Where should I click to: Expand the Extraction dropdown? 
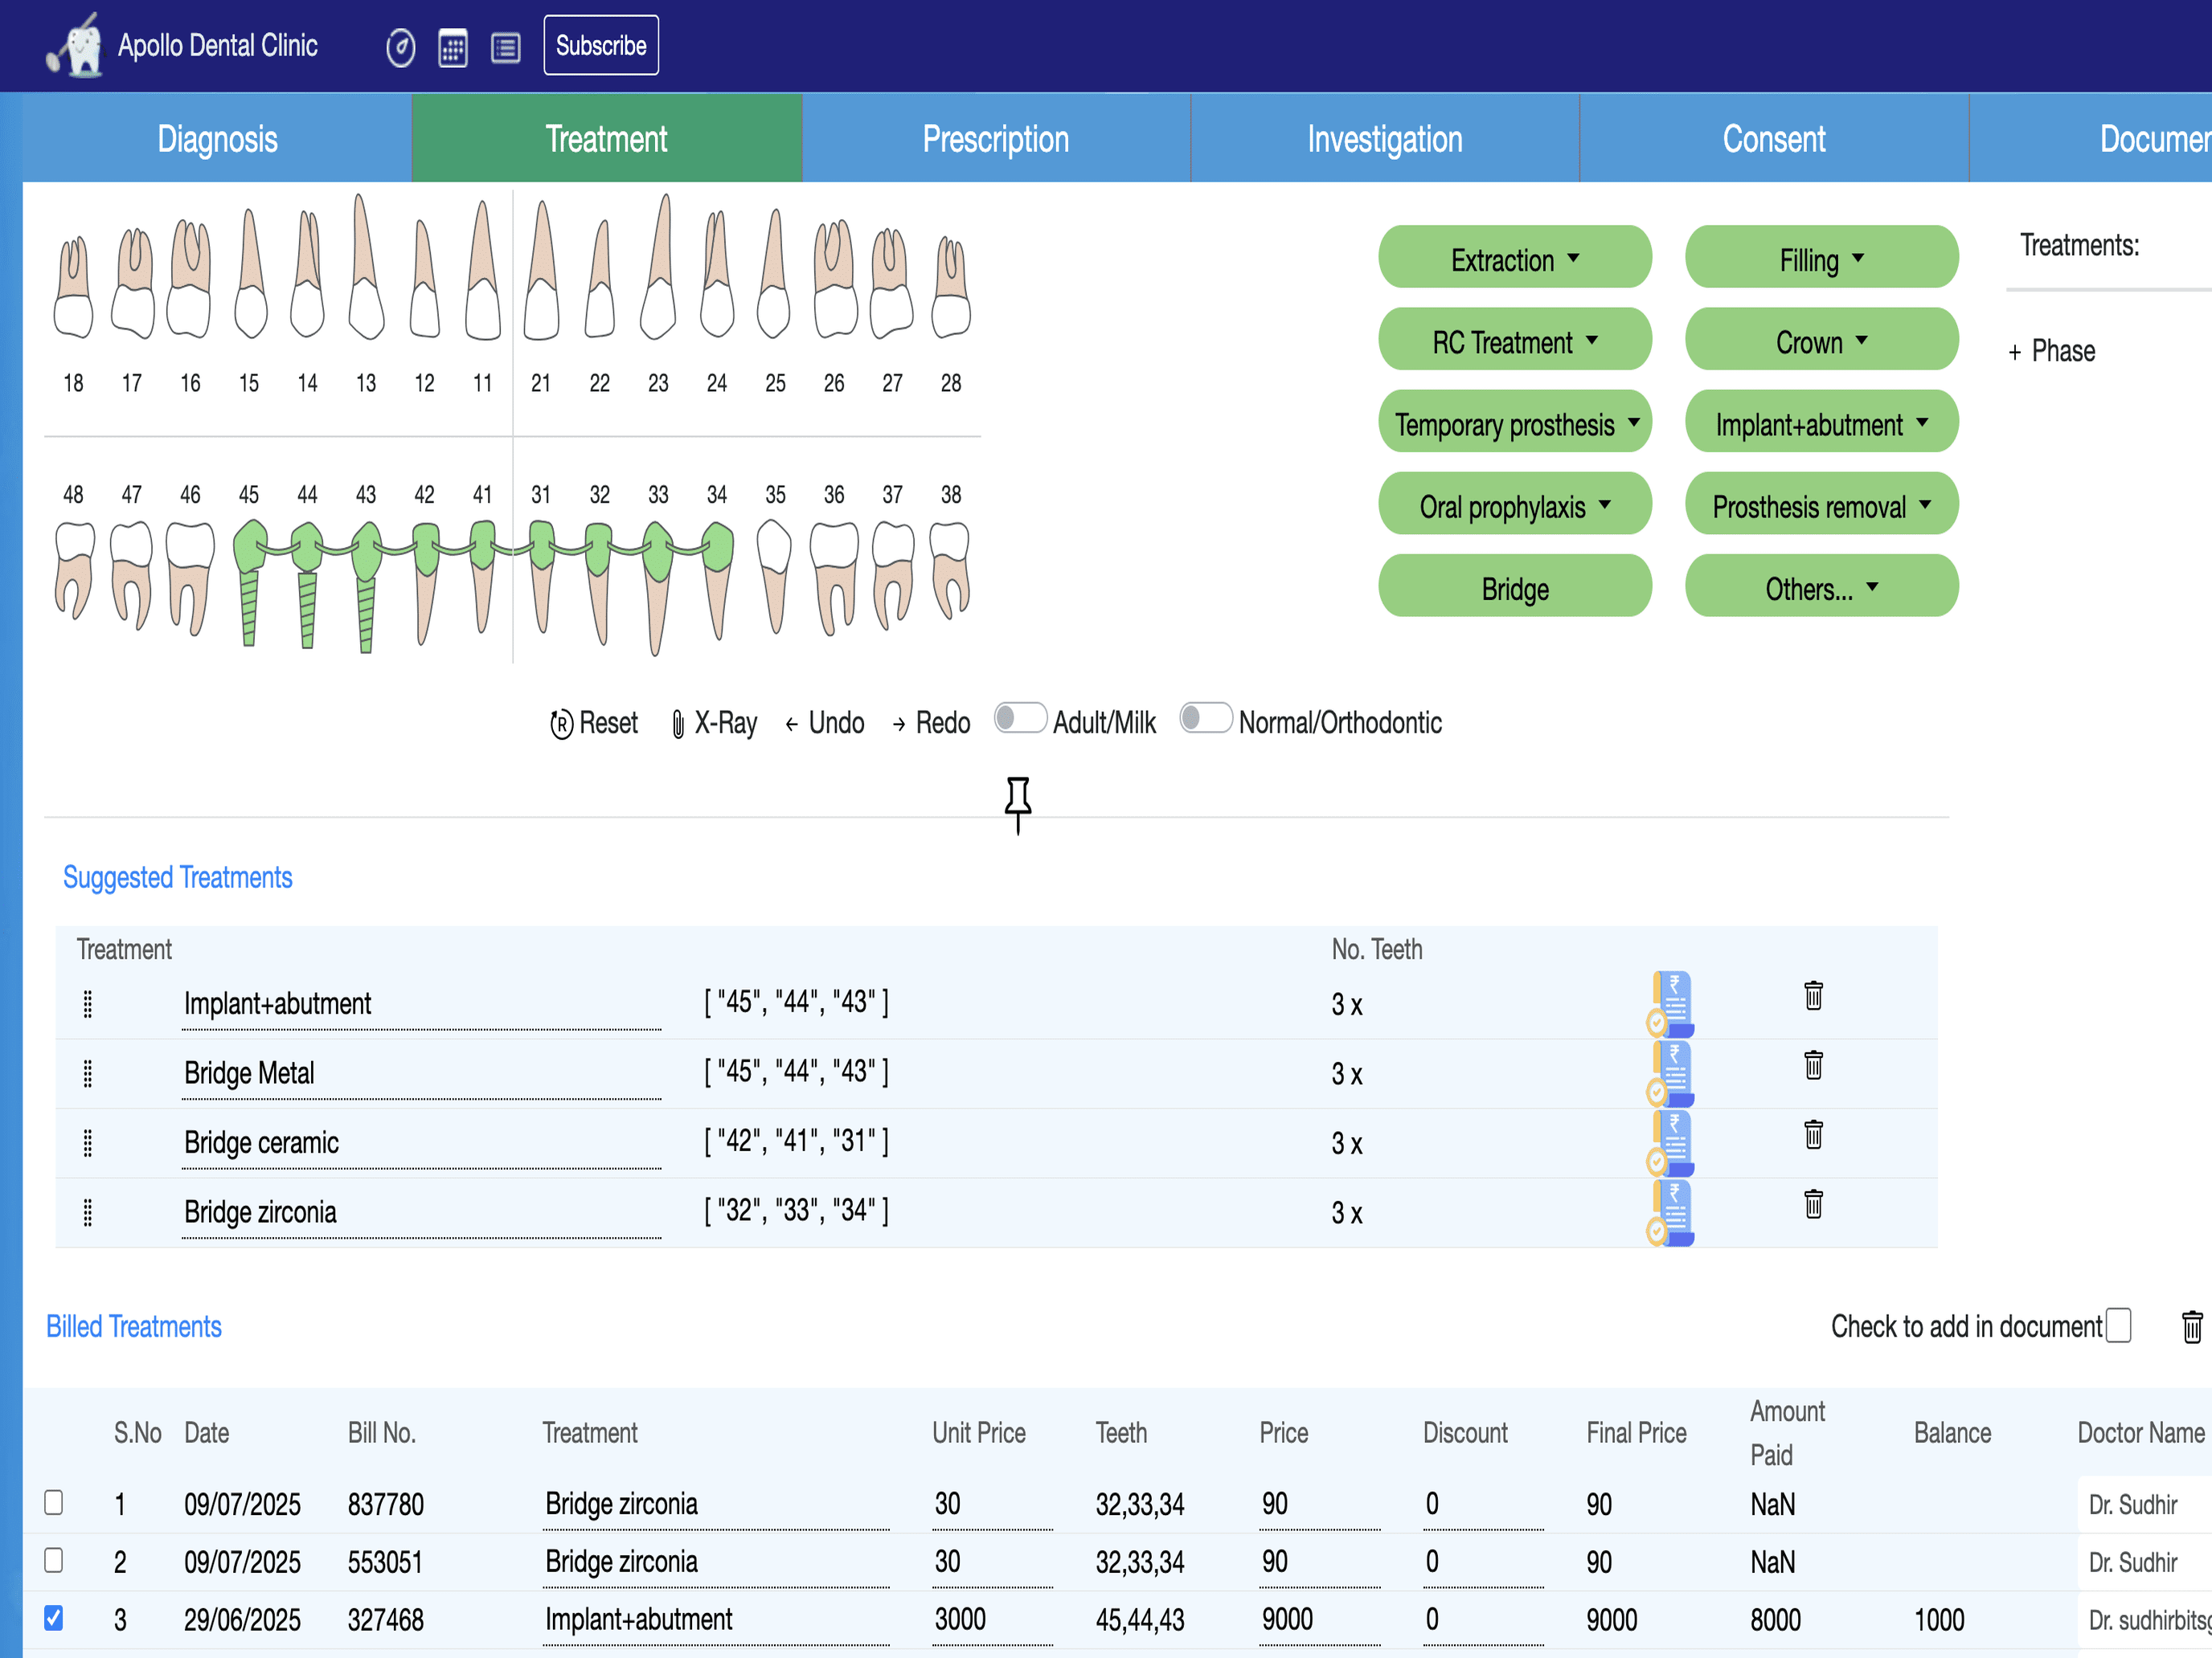[1515, 258]
